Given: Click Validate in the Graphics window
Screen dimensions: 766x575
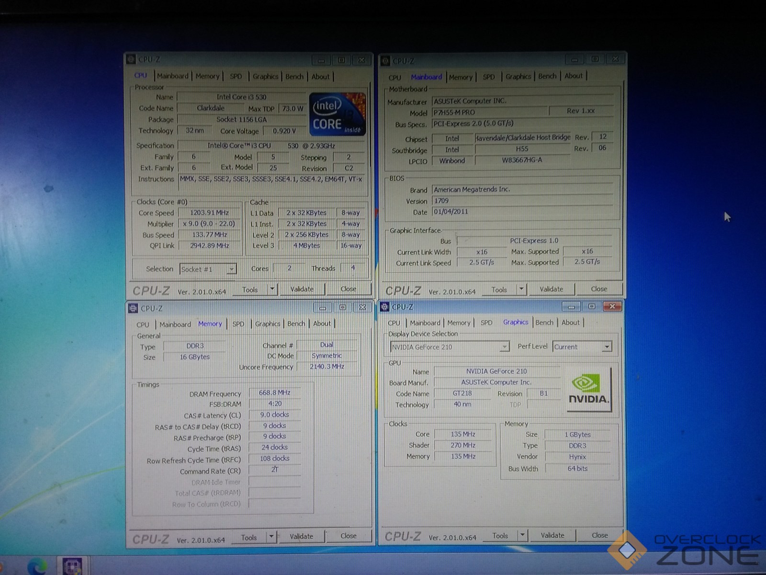Looking at the screenshot, I should [552, 535].
